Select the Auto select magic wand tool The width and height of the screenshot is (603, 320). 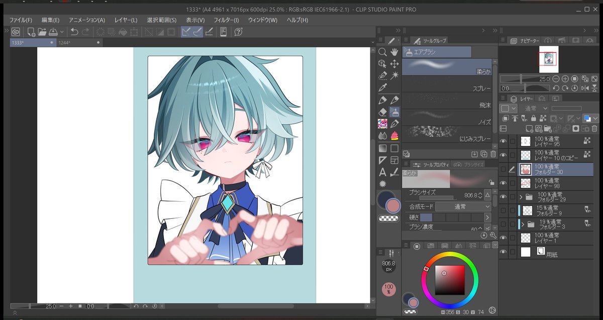point(394,75)
